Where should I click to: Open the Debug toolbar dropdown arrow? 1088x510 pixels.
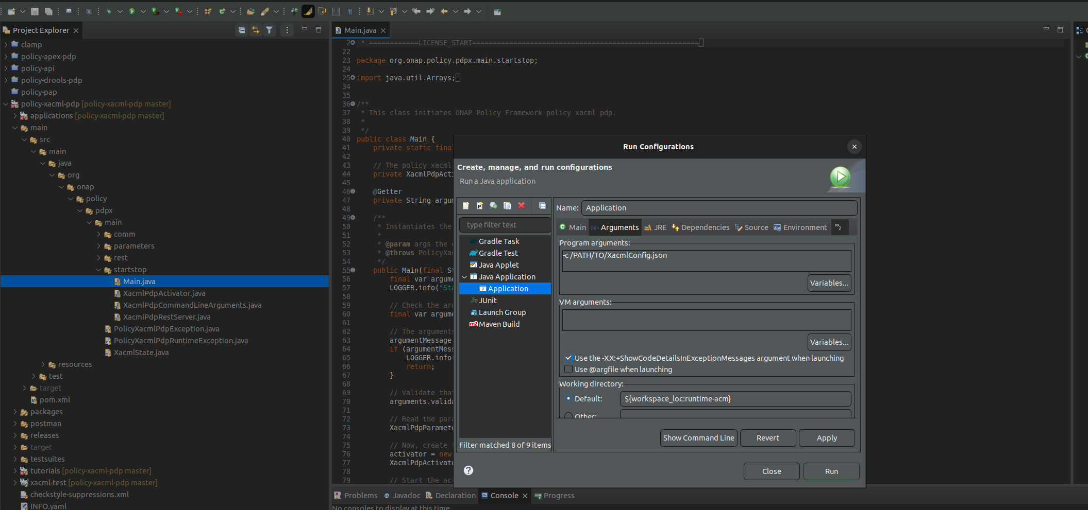point(120,11)
